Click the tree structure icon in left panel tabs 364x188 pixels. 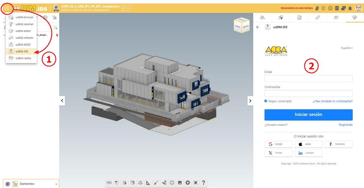tap(54, 18)
